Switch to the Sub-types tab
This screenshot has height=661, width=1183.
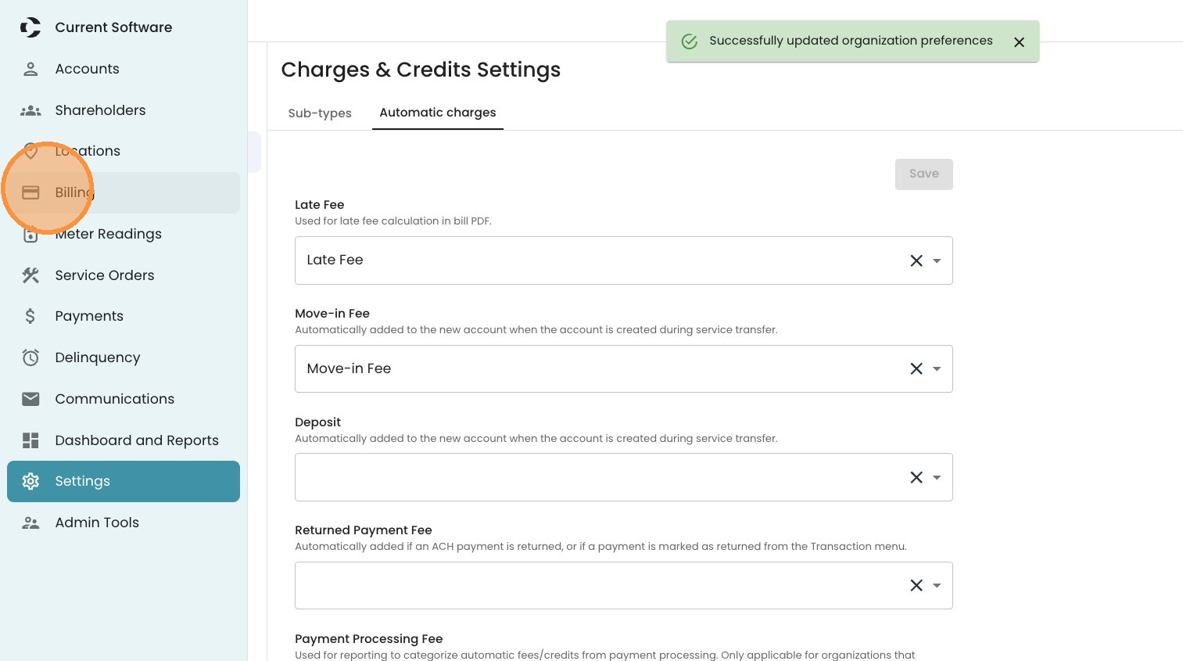point(320,113)
